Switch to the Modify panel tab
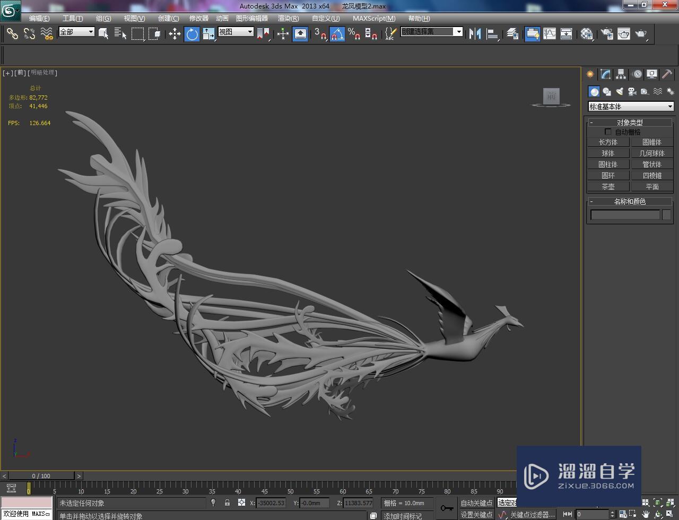Image resolution: width=679 pixels, height=520 pixels. click(606, 74)
